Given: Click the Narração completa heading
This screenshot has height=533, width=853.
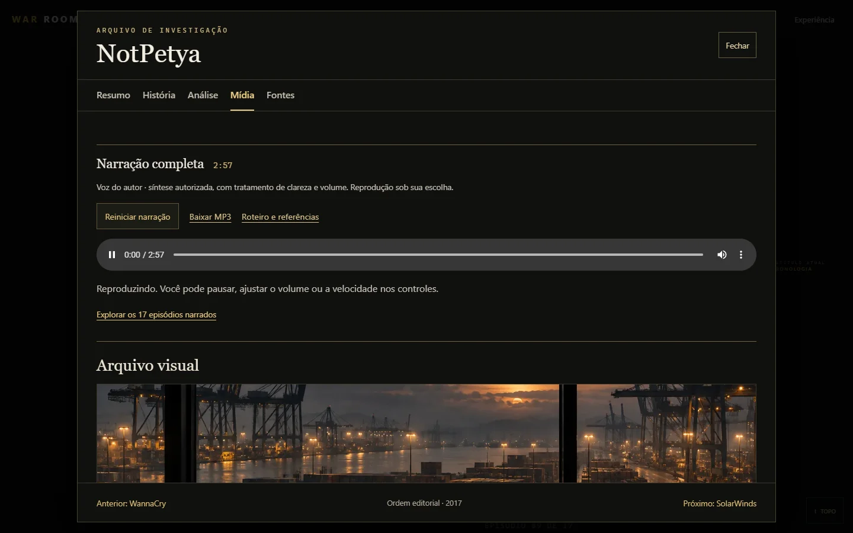Looking at the screenshot, I should [150, 164].
